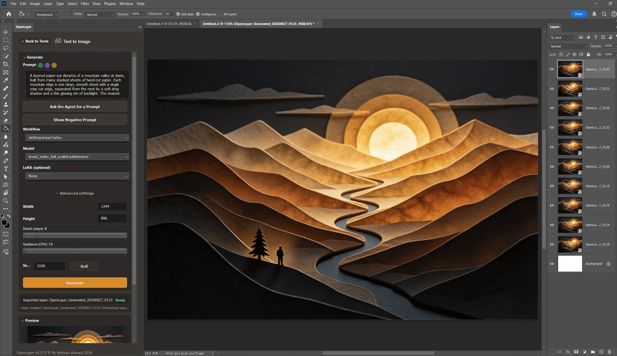Hide the OpenLa...7_0123 layer
The height and width of the screenshot is (356, 617).
pos(552,69)
